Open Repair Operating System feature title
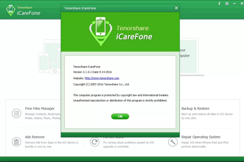The width and height of the screenshot is (244, 162). click(x=201, y=137)
